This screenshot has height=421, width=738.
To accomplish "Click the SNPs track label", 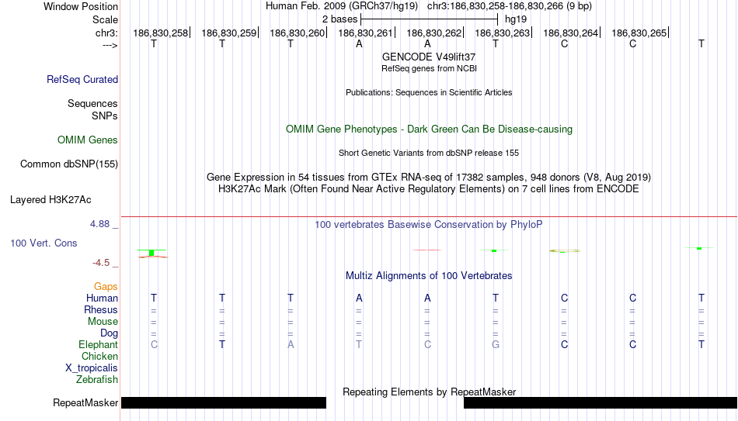I will click(105, 116).
